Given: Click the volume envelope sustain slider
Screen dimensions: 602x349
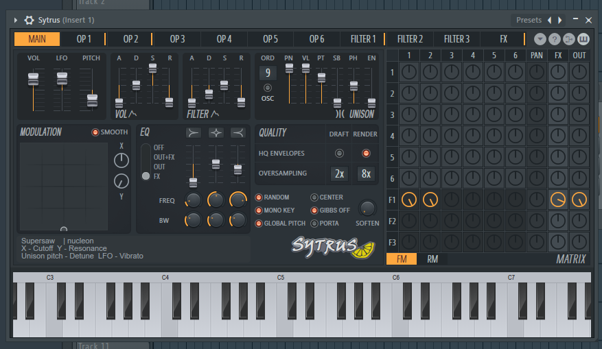Looking at the screenshot, I should click(152, 69).
